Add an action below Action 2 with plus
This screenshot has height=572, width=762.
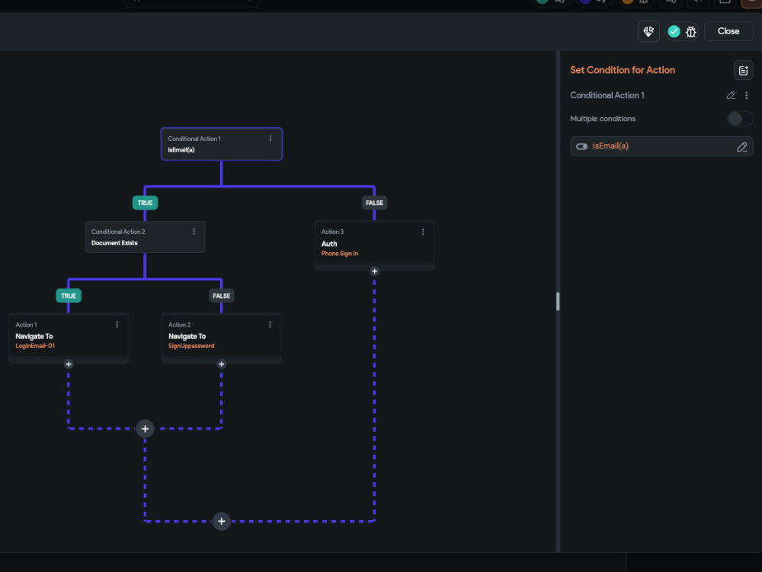(222, 364)
